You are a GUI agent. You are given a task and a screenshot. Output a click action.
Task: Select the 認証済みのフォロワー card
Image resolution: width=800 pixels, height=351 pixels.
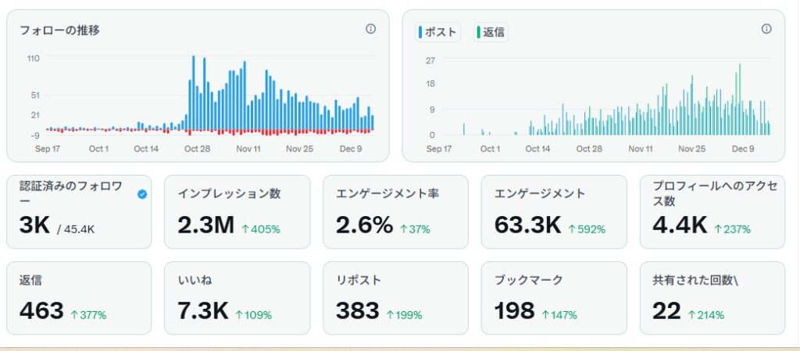79,211
